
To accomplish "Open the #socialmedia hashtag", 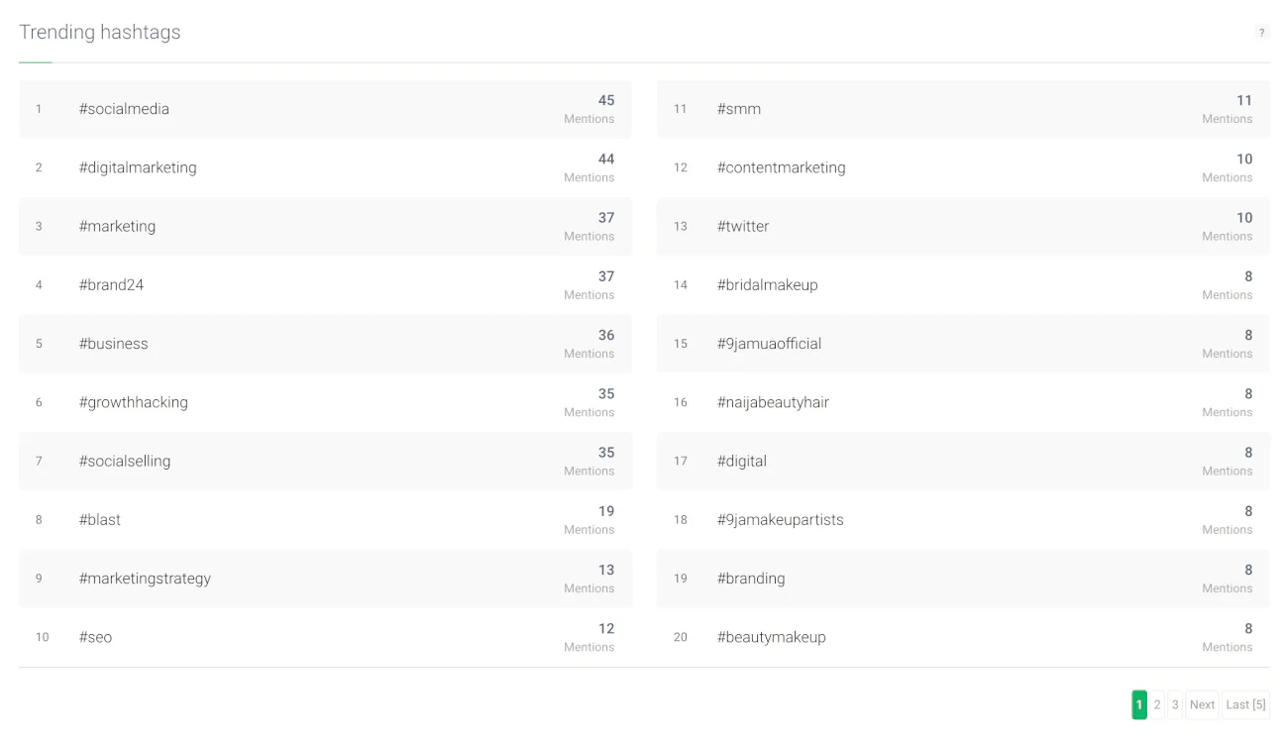I will pos(124,109).
